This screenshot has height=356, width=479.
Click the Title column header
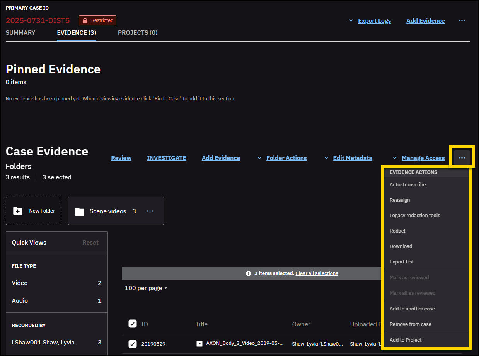click(201, 324)
